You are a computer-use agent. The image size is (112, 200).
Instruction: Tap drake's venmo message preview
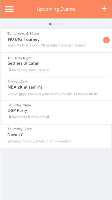pyautogui.click(x=54, y=94)
